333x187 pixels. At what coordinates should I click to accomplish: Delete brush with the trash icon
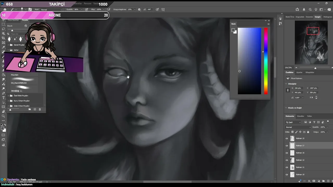[x=40, y=109]
